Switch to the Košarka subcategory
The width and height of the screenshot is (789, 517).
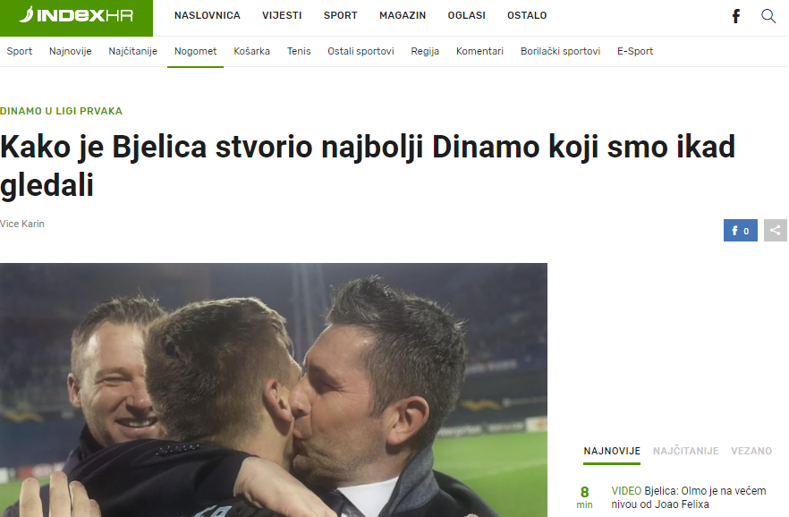pyautogui.click(x=251, y=51)
